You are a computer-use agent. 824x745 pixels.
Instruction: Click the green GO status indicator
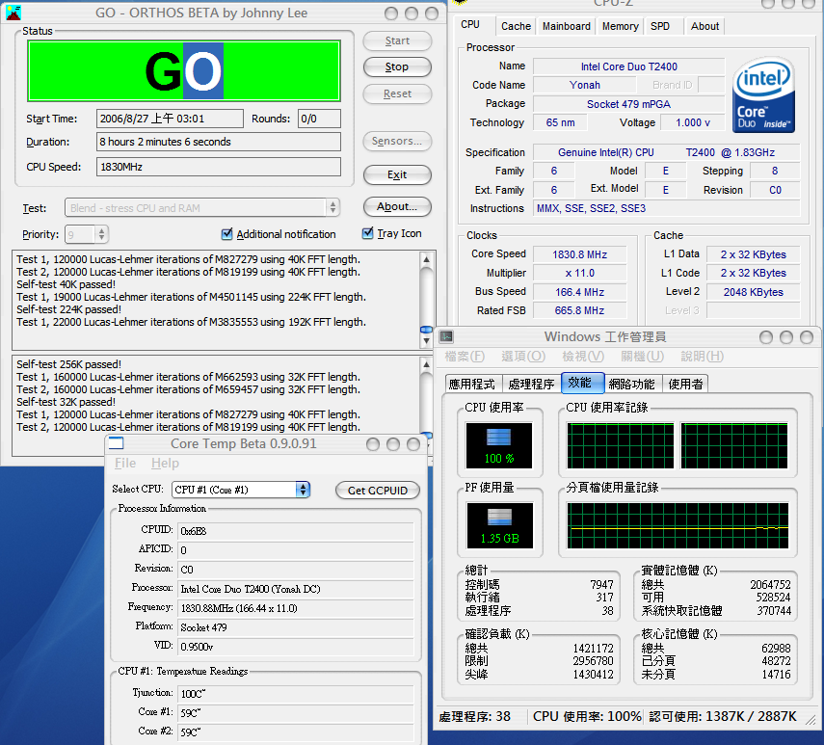coord(184,71)
